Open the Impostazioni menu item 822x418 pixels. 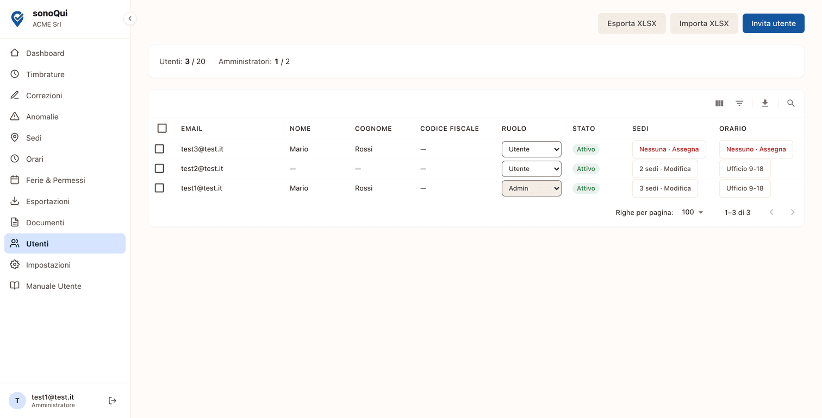tap(65, 265)
